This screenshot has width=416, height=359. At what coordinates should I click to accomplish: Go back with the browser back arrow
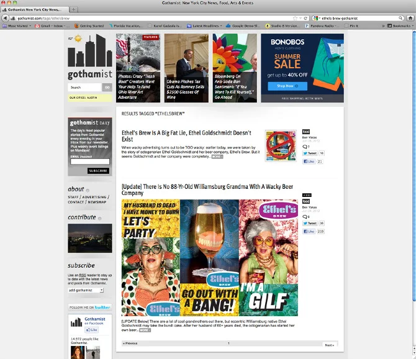point(5,18)
